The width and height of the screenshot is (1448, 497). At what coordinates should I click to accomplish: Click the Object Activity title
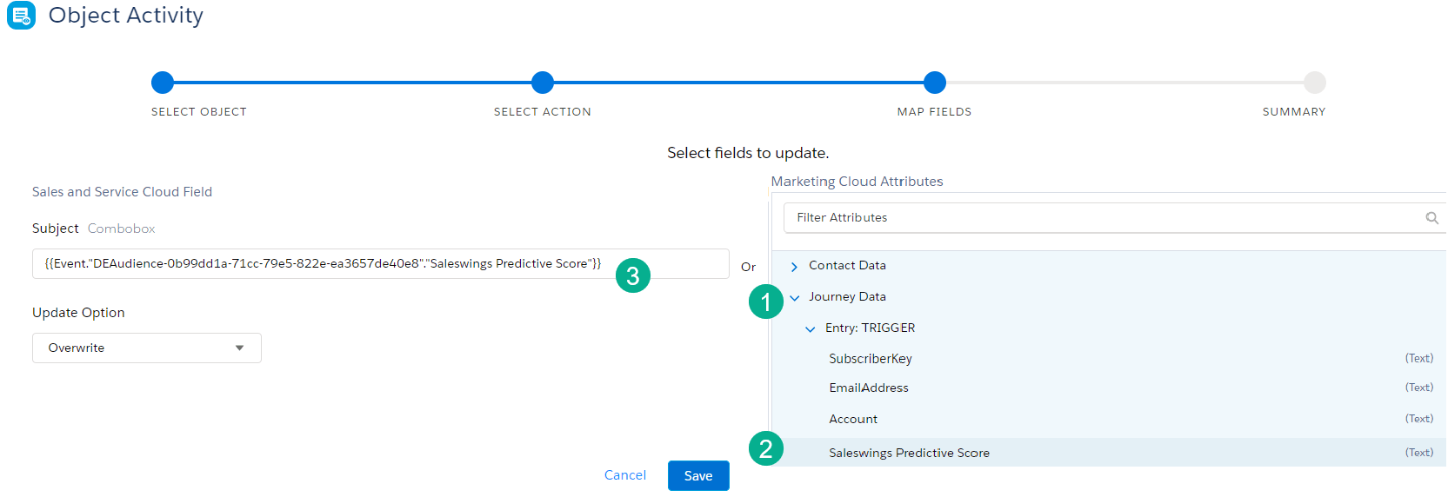click(126, 16)
